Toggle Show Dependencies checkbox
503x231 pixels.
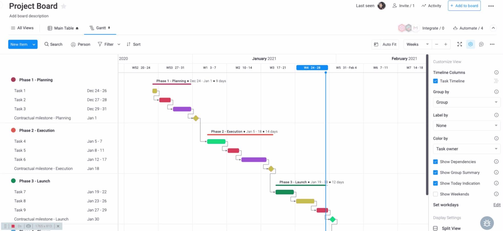(x=435, y=162)
